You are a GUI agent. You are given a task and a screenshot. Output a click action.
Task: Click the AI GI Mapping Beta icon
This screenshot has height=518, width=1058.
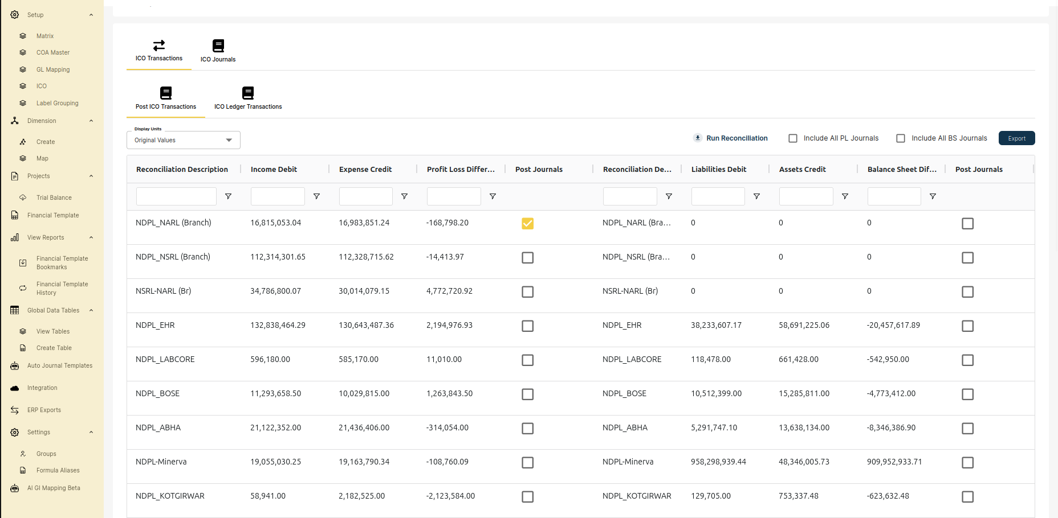14,488
